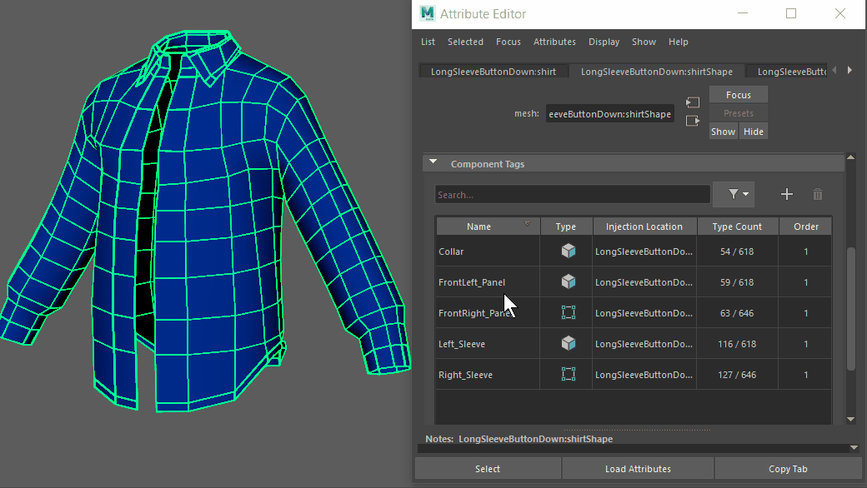Click the Focus button
Image resolution: width=867 pixels, height=488 pixels.
coord(738,95)
